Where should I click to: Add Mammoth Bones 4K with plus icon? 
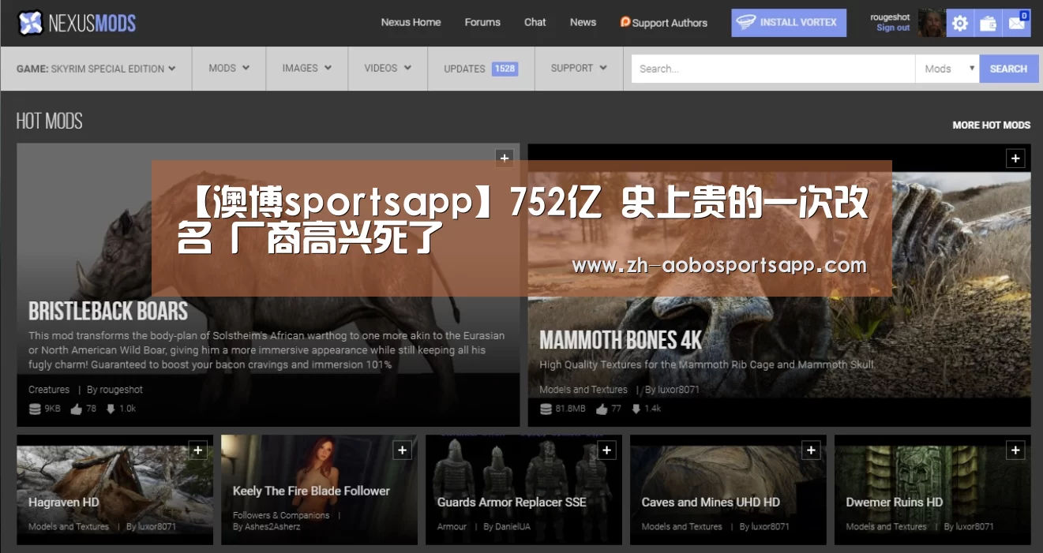[1015, 159]
